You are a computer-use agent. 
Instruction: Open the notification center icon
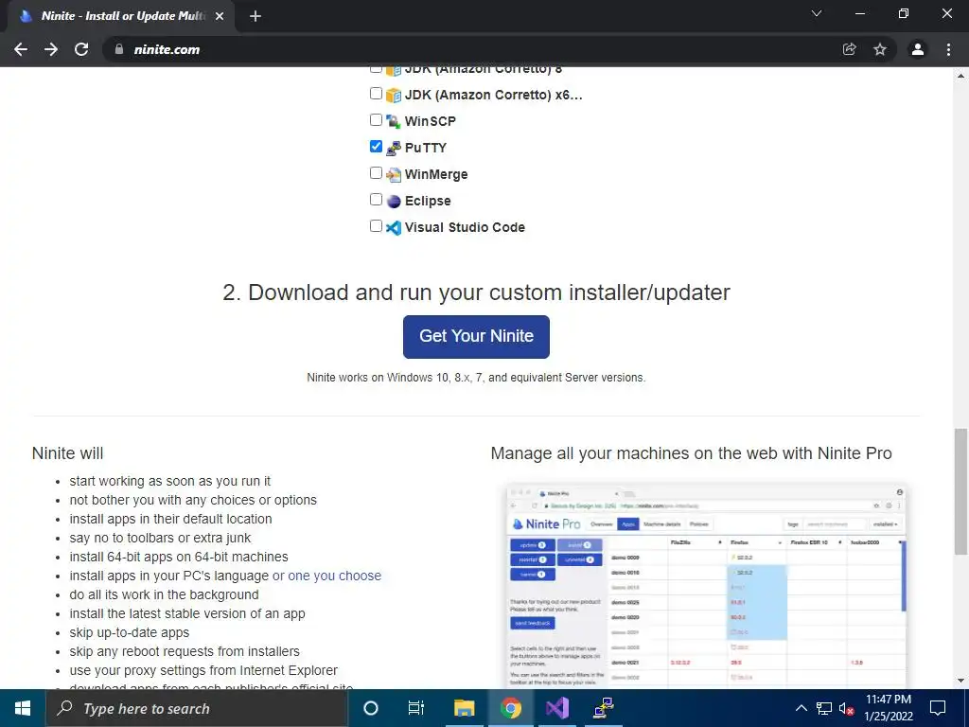[938, 708]
